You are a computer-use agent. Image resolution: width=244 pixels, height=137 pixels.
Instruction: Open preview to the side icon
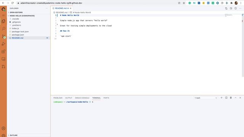231,8
